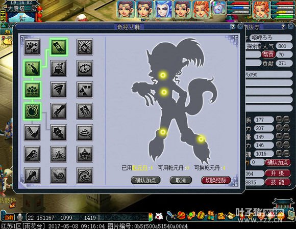Choose the swirling vortex skill icon
Image resolution: width=296 pixels, height=229 pixels.
click(85, 176)
